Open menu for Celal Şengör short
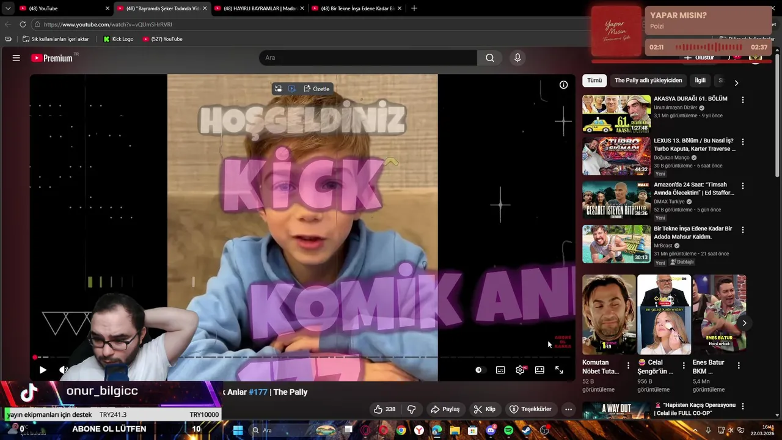 point(684,365)
